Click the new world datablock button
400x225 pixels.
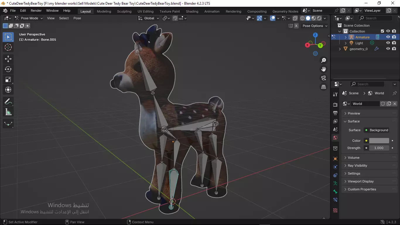click(x=389, y=104)
